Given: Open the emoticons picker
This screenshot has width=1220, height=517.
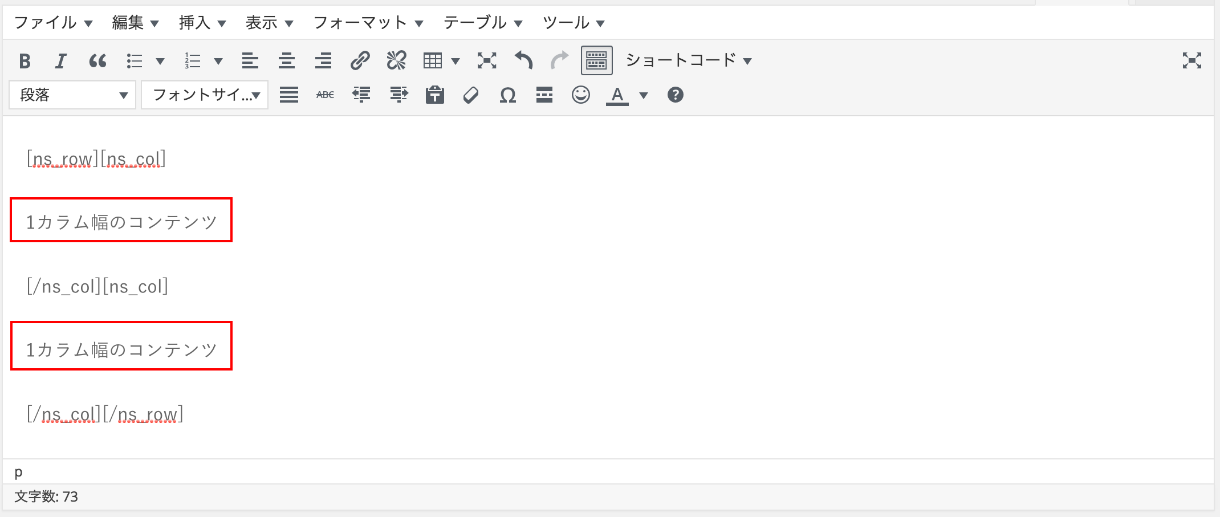Looking at the screenshot, I should (580, 95).
